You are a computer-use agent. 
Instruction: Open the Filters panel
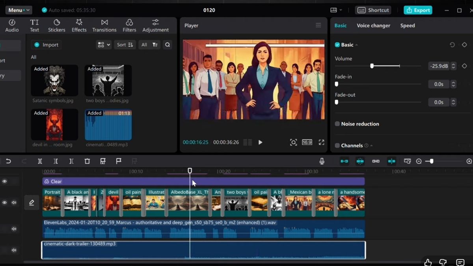point(129,25)
